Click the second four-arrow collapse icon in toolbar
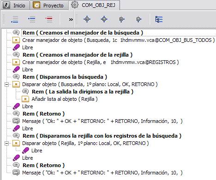 pos(104,19)
